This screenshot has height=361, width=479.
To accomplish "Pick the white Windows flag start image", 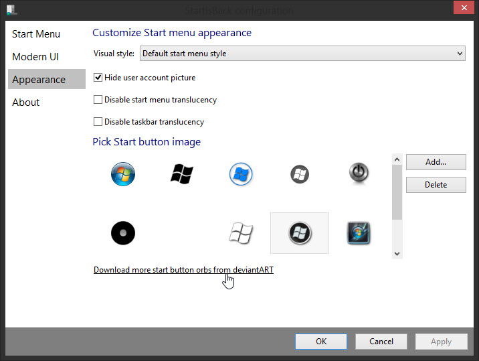I will click(241, 233).
